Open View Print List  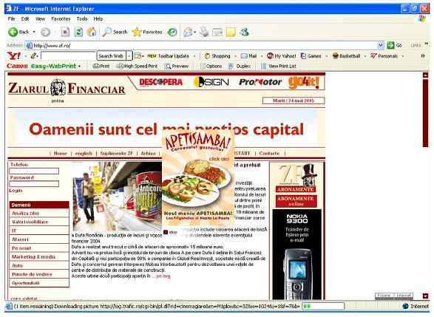279,66
